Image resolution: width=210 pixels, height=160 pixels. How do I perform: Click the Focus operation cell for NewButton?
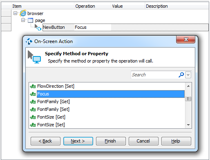pyautogui.click(x=93, y=27)
